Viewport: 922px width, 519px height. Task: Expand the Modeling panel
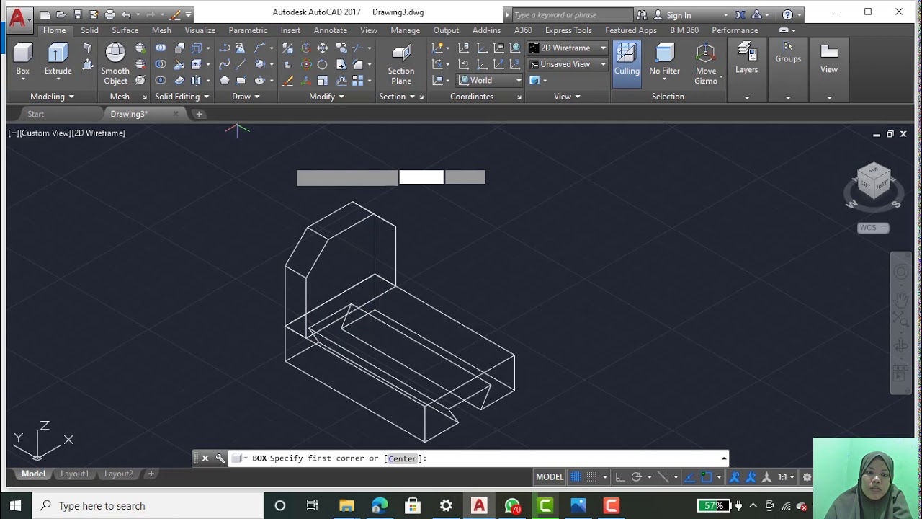[52, 97]
